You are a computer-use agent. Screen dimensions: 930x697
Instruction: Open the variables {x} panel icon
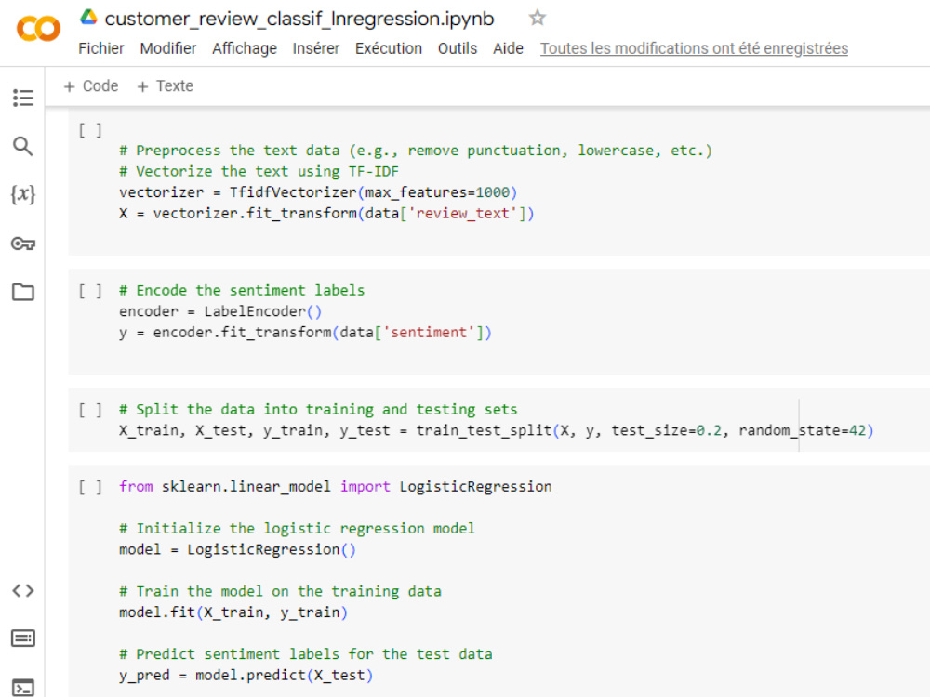(x=23, y=194)
